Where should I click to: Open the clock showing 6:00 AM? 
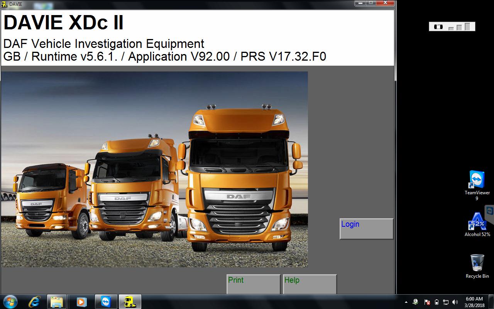pyautogui.click(x=474, y=302)
